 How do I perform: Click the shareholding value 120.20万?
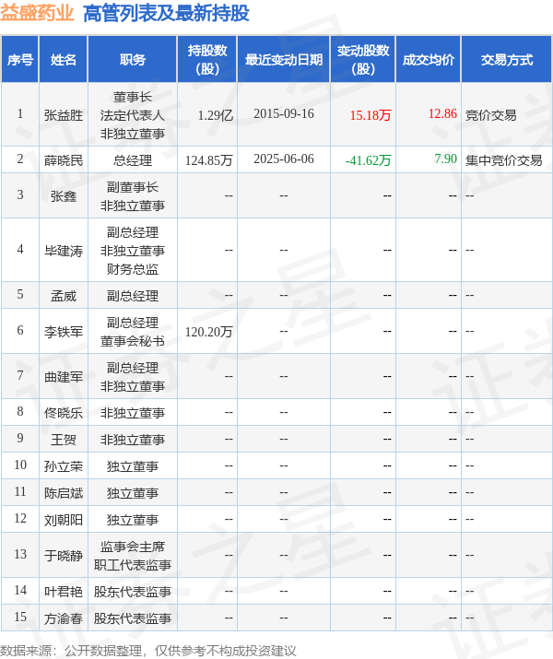[x=209, y=332]
